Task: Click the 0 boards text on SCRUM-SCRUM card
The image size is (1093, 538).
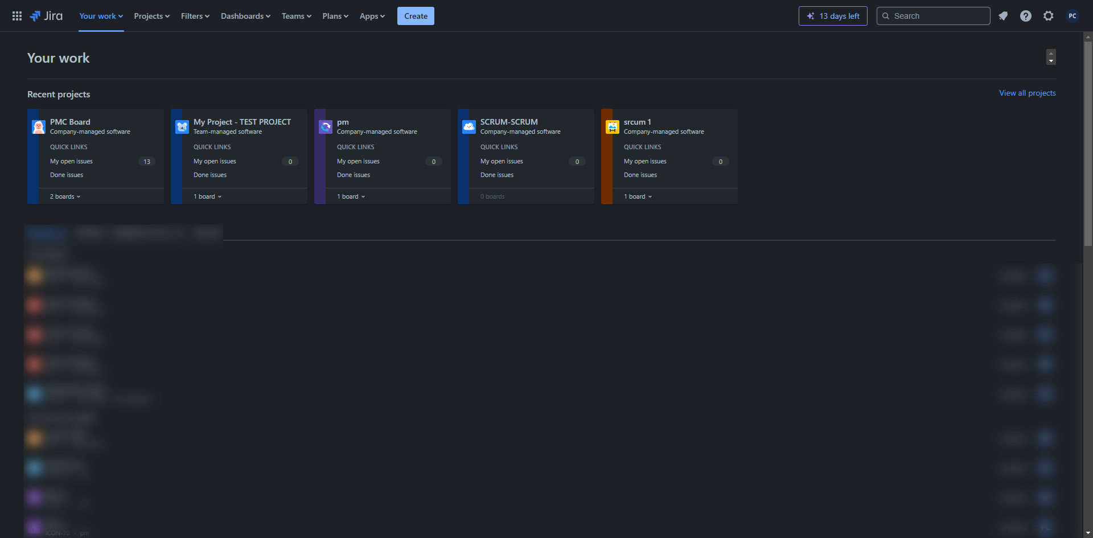Action: (492, 196)
